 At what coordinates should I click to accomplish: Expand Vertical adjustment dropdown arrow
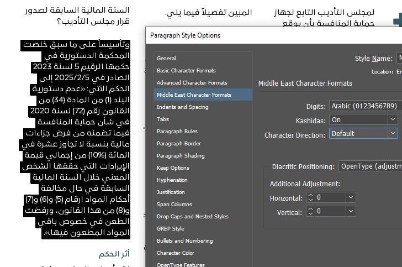point(351,211)
